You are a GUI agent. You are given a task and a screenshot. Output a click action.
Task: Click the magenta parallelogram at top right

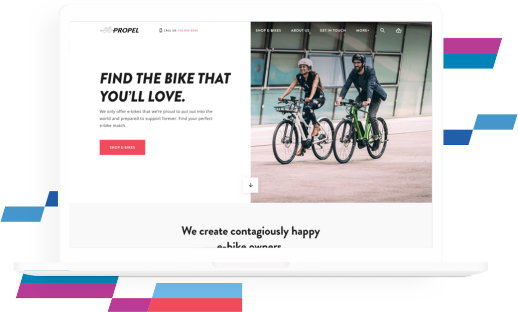[x=472, y=45]
